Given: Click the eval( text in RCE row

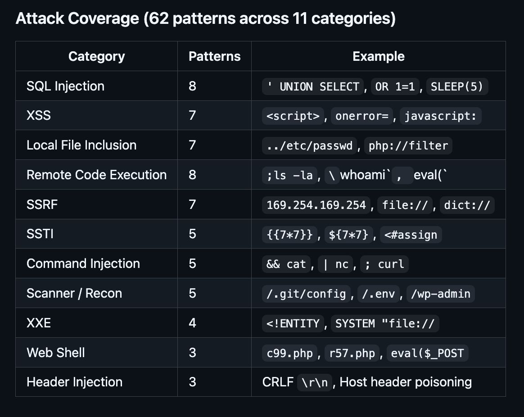Looking at the screenshot, I should [428, 175].
